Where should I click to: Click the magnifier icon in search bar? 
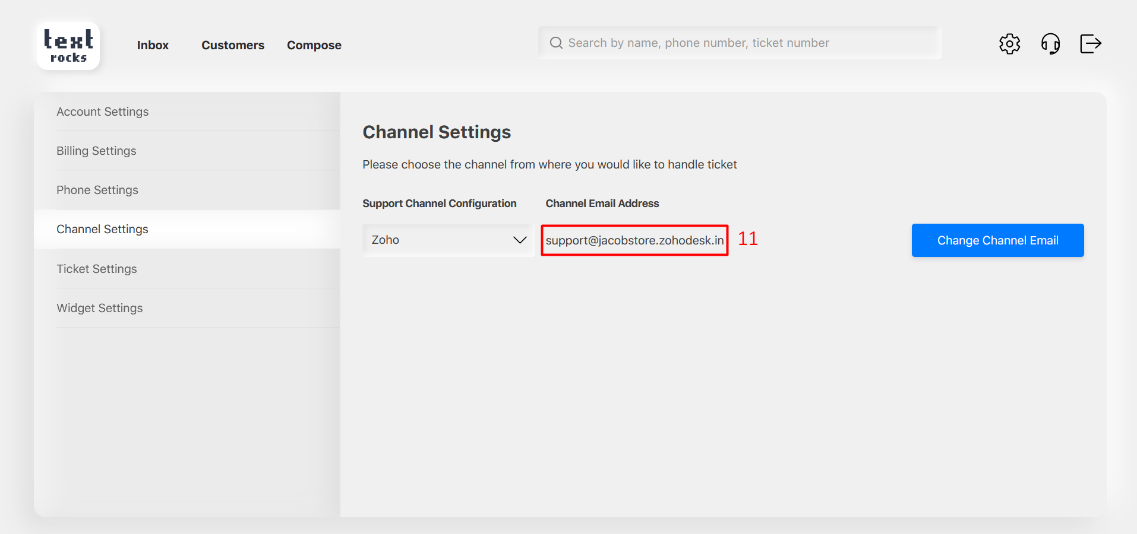(556, 43)
